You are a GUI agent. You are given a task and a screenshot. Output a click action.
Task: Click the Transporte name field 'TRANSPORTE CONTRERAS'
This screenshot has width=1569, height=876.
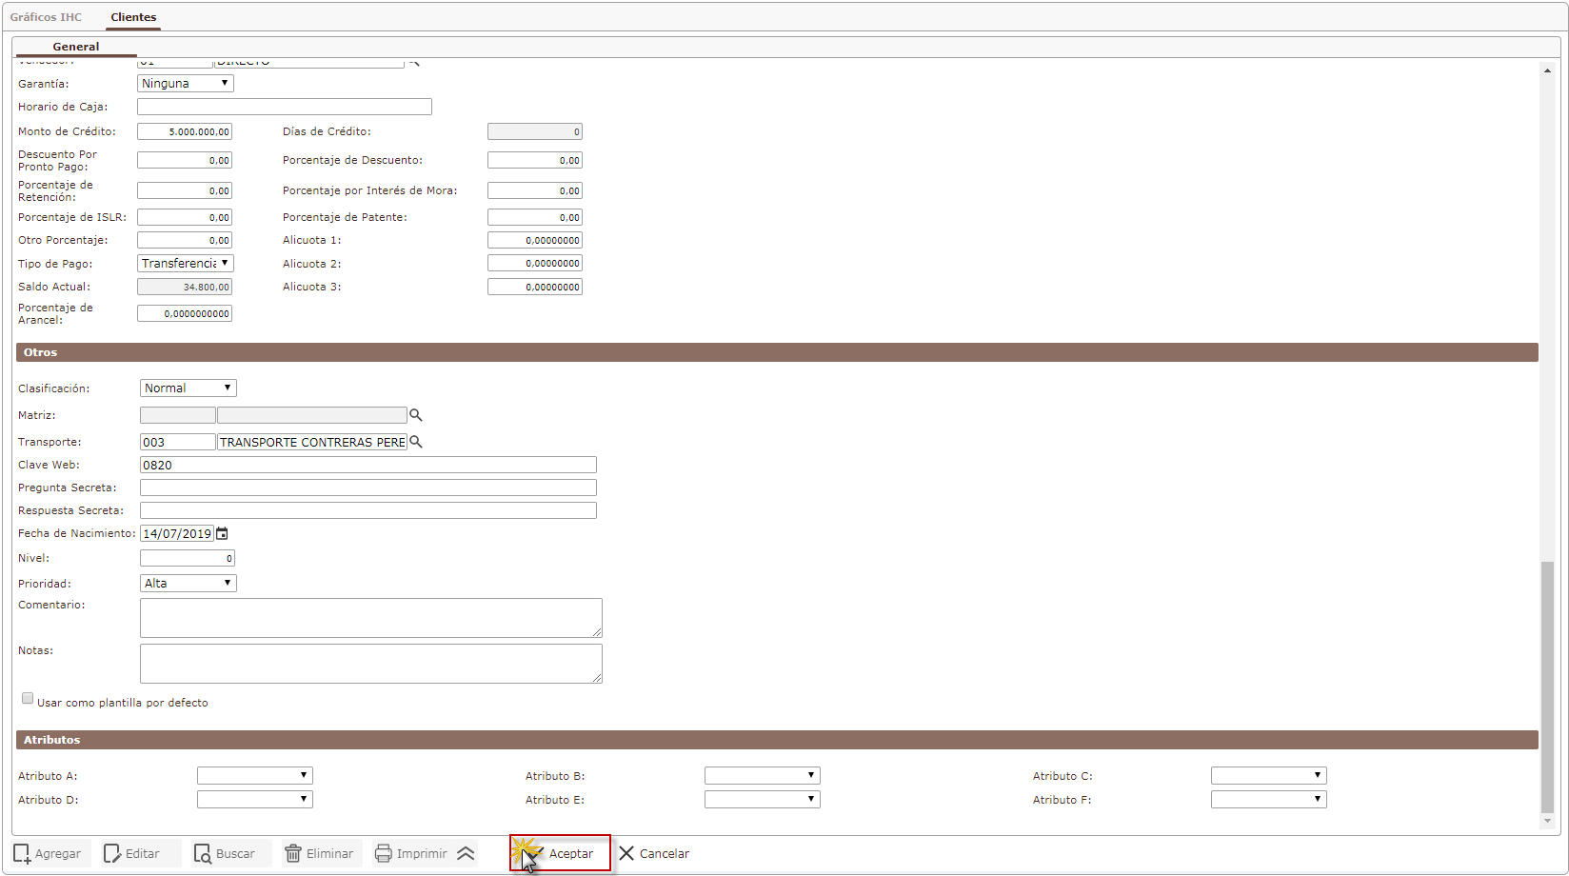click(312, 442)
